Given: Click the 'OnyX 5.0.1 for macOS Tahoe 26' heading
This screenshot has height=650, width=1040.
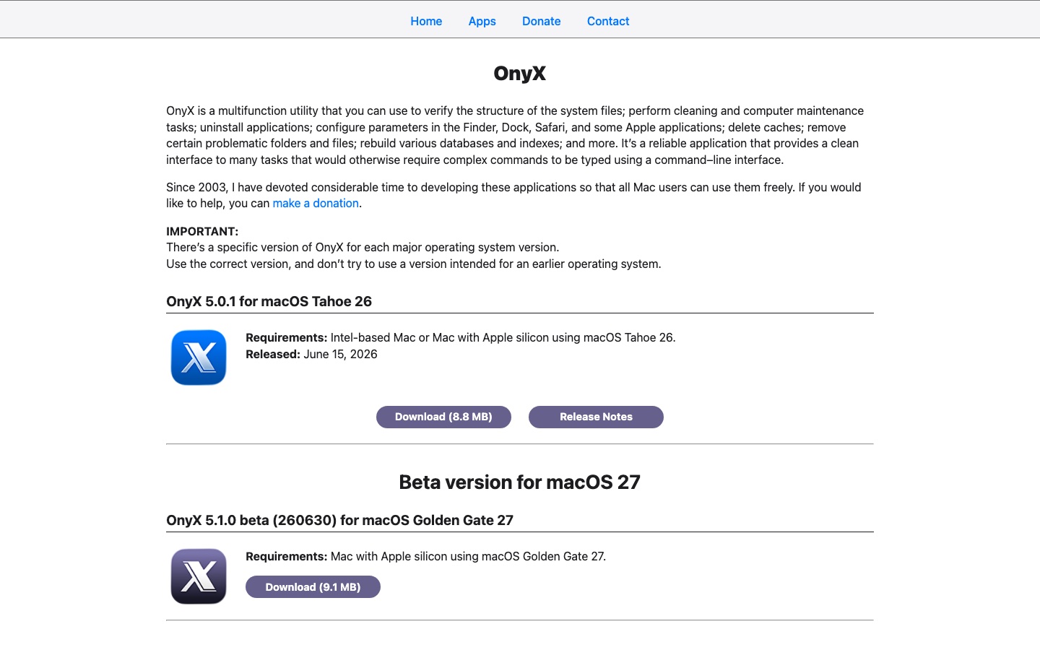Looking at the screenshot, I should (x=269, y=301).
